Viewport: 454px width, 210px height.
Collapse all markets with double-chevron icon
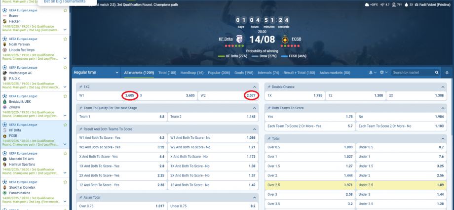(x=447, y=73)
